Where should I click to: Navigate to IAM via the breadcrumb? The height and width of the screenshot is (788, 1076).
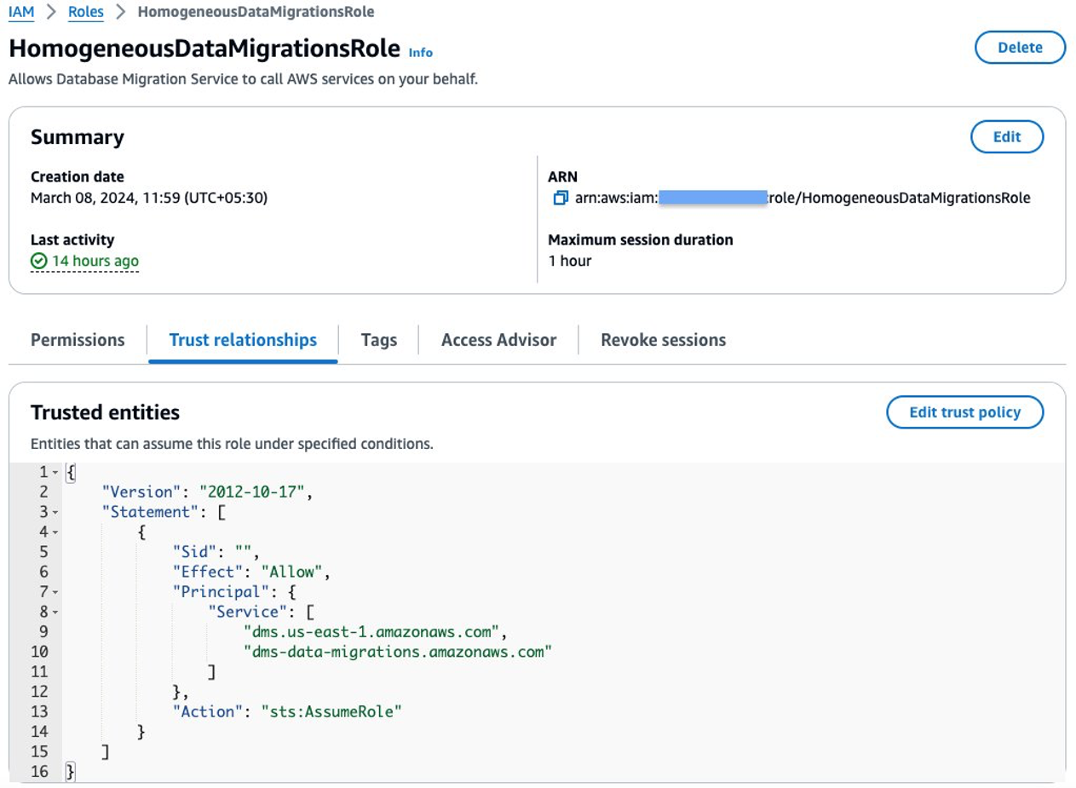[21, 13]
